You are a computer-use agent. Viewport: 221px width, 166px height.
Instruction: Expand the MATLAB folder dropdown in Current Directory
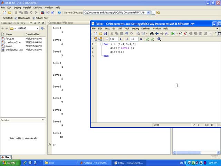coord(37,28)
